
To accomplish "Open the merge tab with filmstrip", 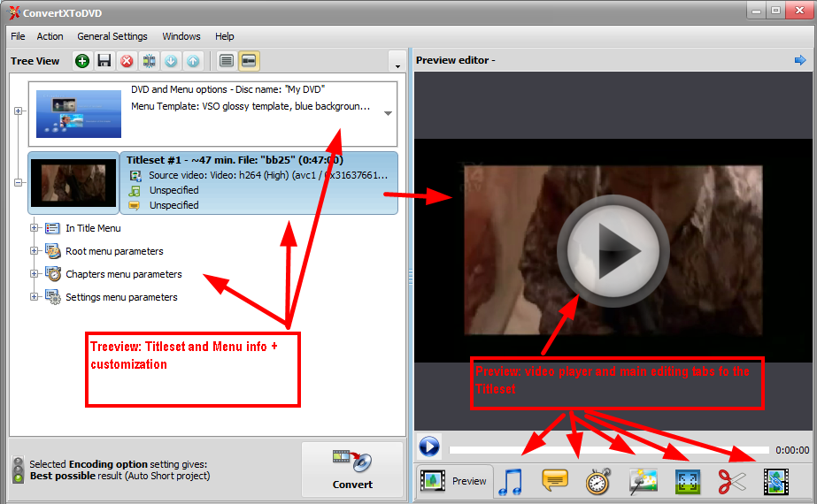I will click(x=775, y=482).
